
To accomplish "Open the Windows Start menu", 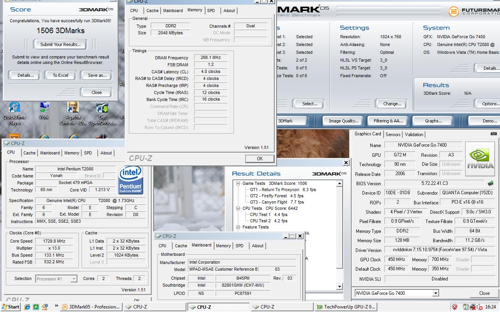I will [11, 307].
